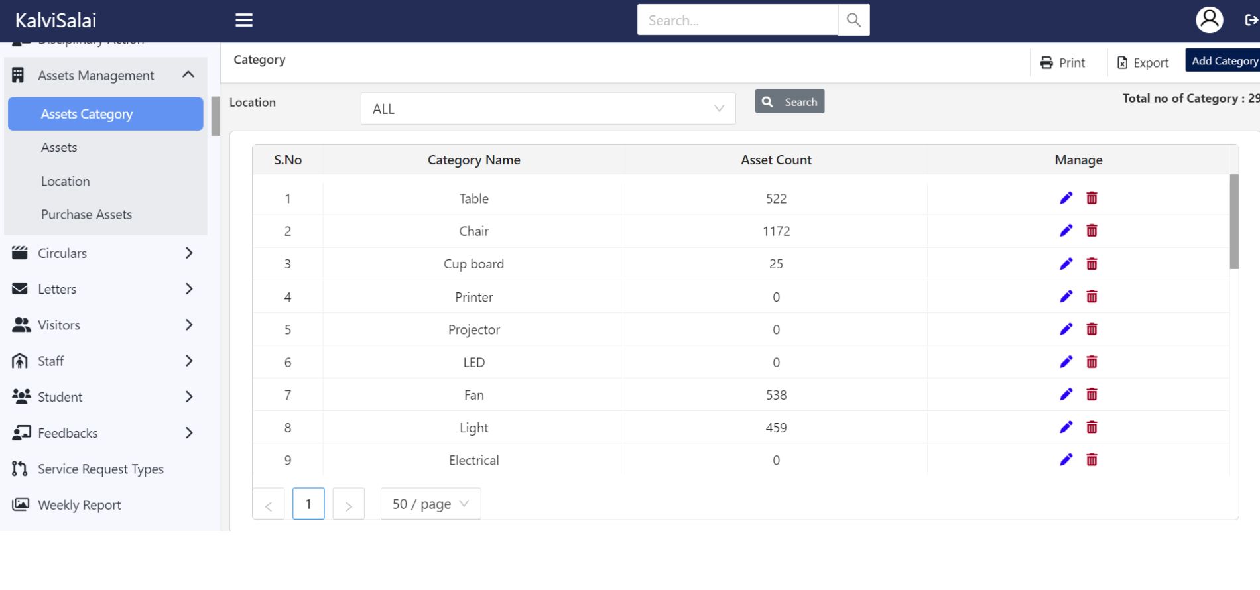Screen dimensions: 1260x590
Task: Delete the Projector category
Action: point(1092,328)
